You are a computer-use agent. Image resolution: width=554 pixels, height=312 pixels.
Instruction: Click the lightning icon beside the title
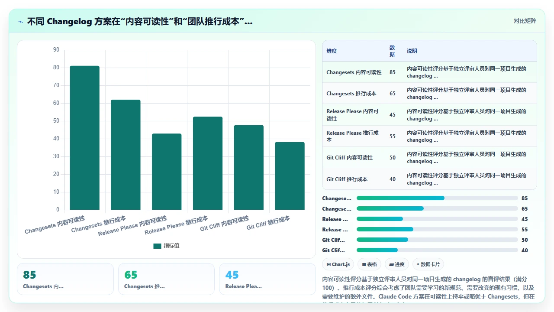(21, 21)
